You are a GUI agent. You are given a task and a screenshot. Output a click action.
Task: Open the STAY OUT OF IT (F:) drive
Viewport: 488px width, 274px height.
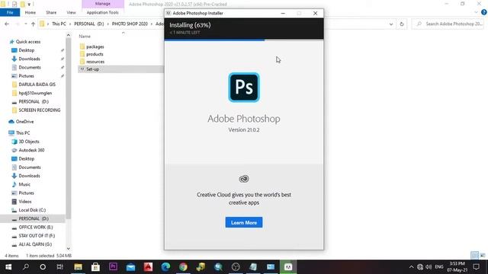(x=37, y=235)
